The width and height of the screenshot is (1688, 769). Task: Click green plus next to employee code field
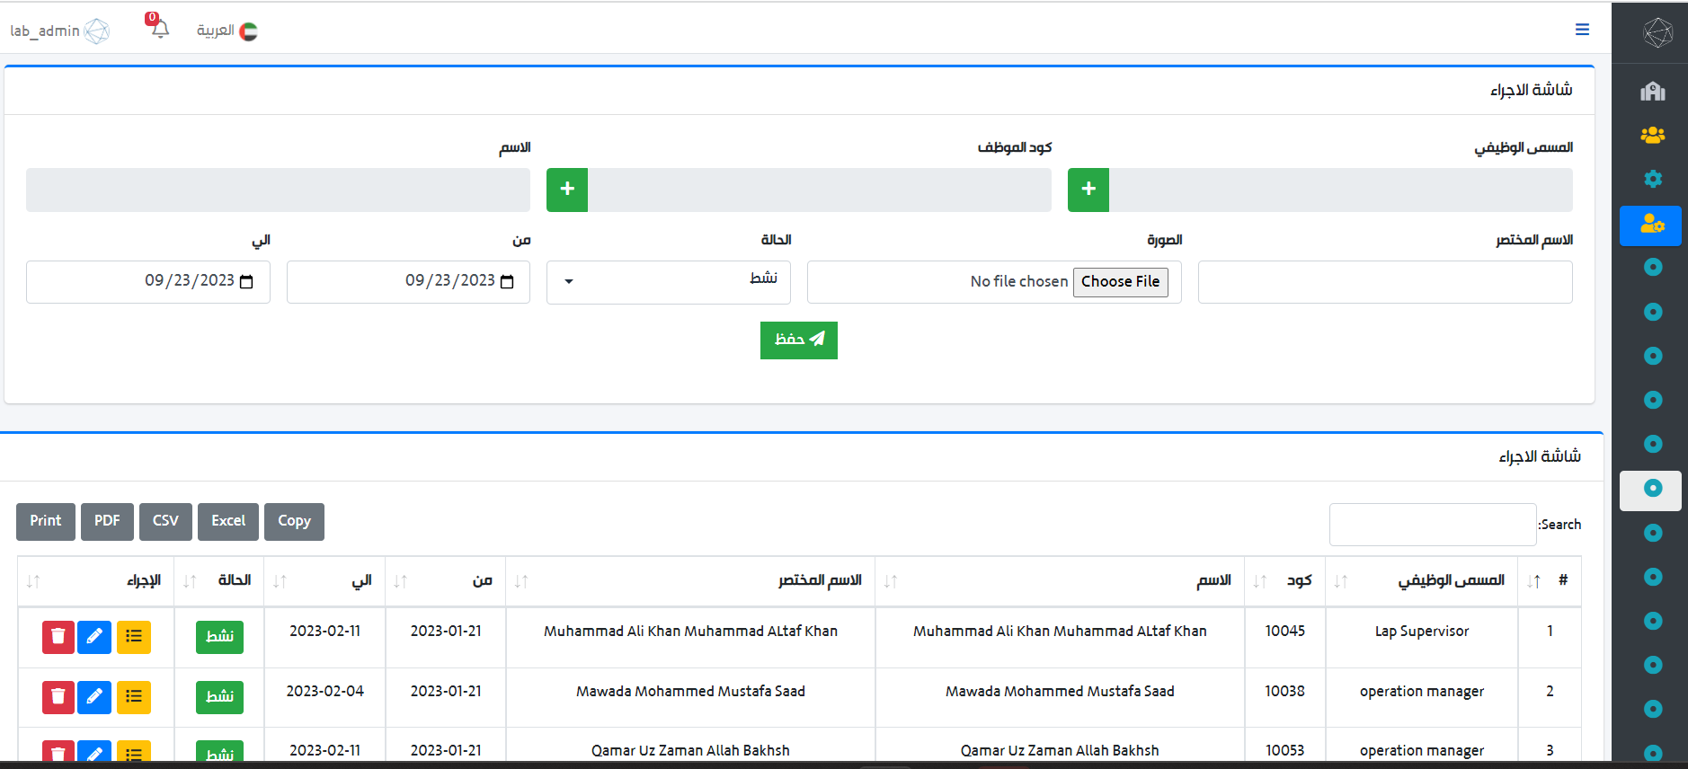coord(567,190)
